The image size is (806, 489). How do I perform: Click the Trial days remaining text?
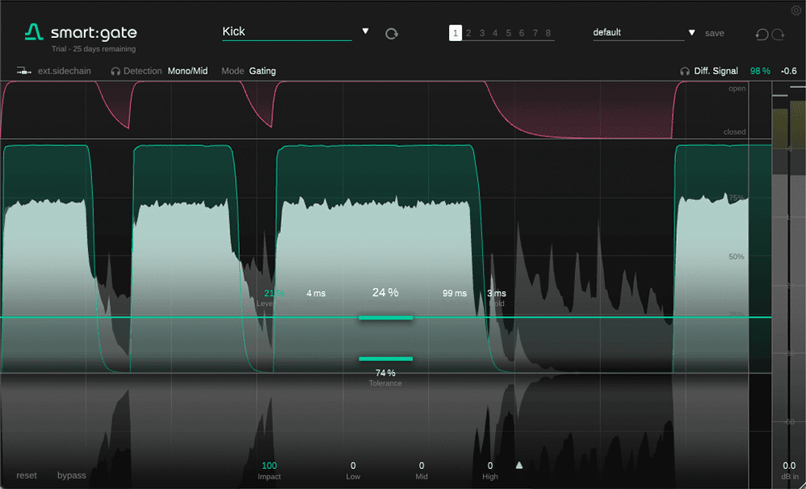[x=94, y=48]
